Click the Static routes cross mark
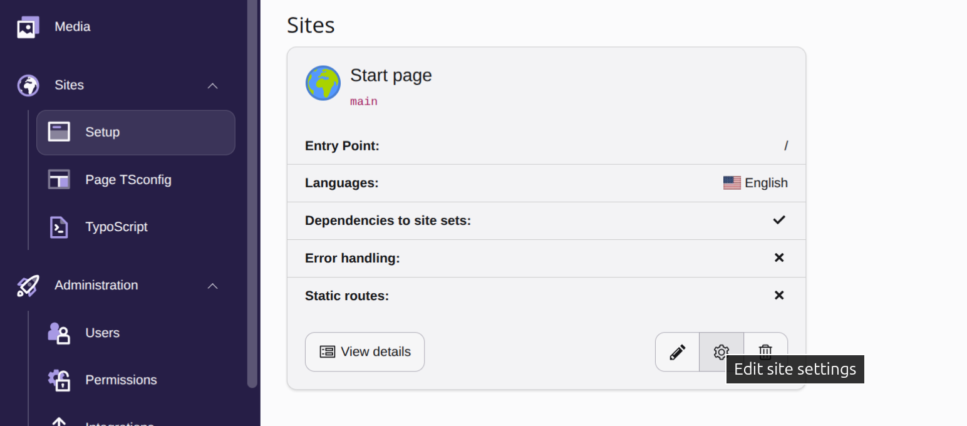967x426 pixels. tap(779, 295)
